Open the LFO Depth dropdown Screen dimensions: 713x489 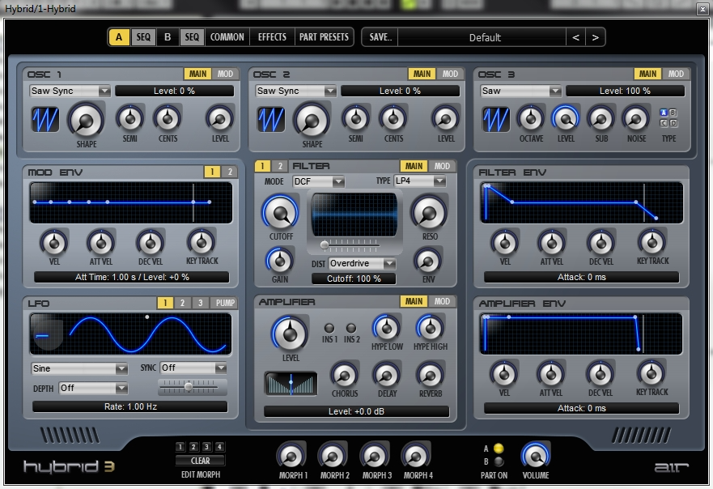93,388
